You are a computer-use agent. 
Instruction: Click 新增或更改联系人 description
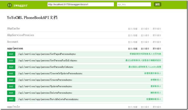pos(153,73)
